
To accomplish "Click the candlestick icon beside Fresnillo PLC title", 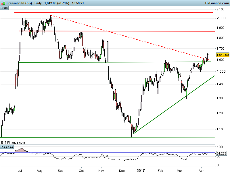I will pyautogui.click(x=3, y=3).
